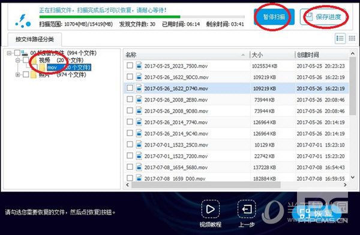Click file icon of 2017-05-26_2008_9D80.mov

[139, 111]
